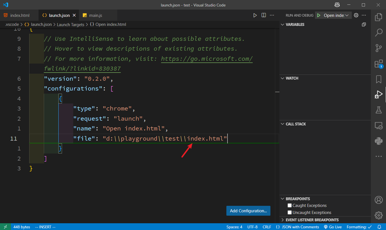Click Open index.html breadcrumb
The height and width of the screenshot is (230, 386).
(108, 24)
